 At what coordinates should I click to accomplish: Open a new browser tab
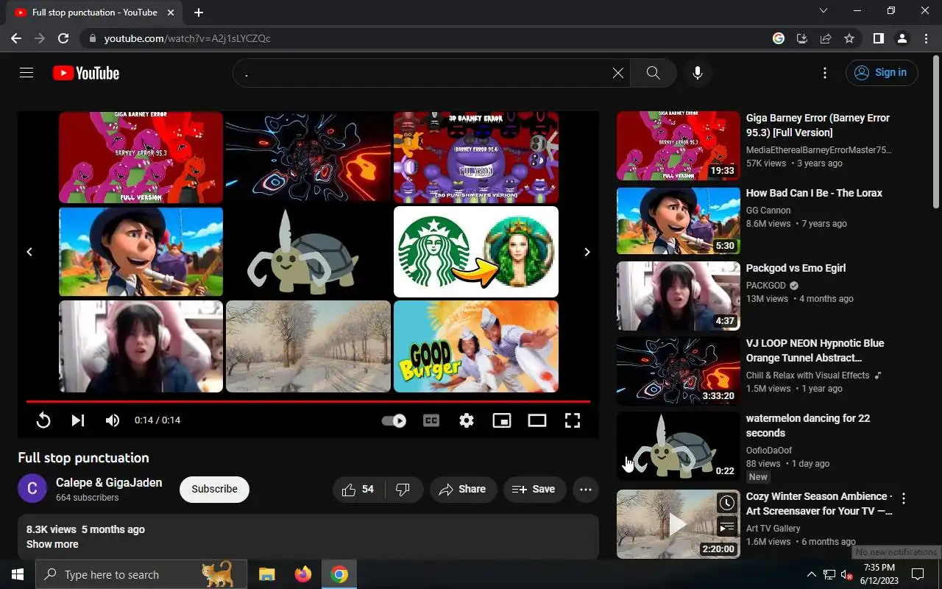(199, 13)
